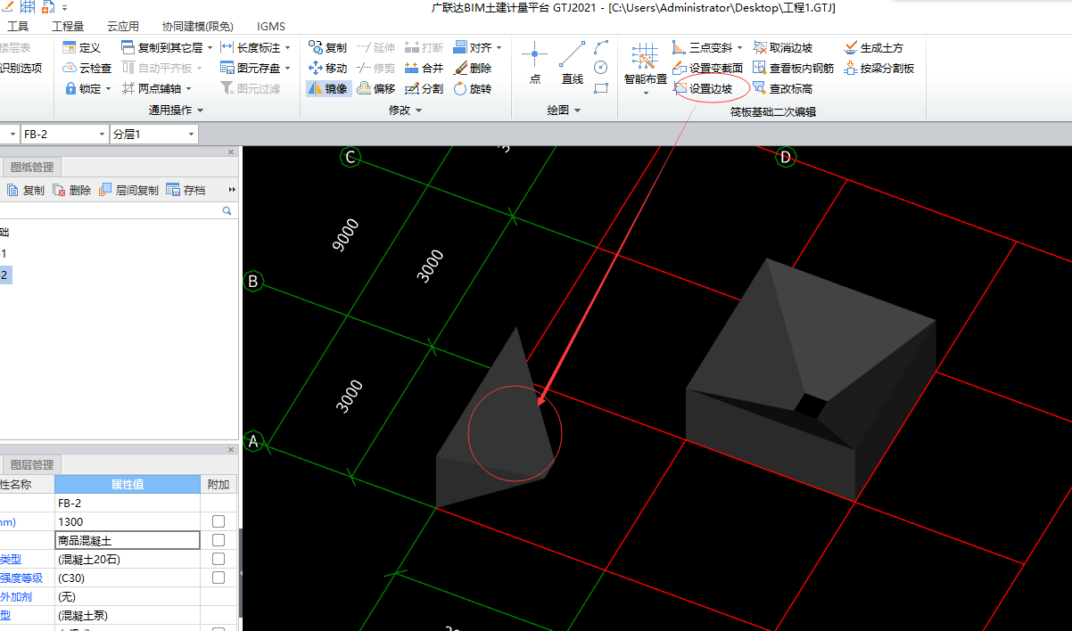Open the 工具 ribbon tab
This screenshot has width=1072, height=631.
coord(18,26)
